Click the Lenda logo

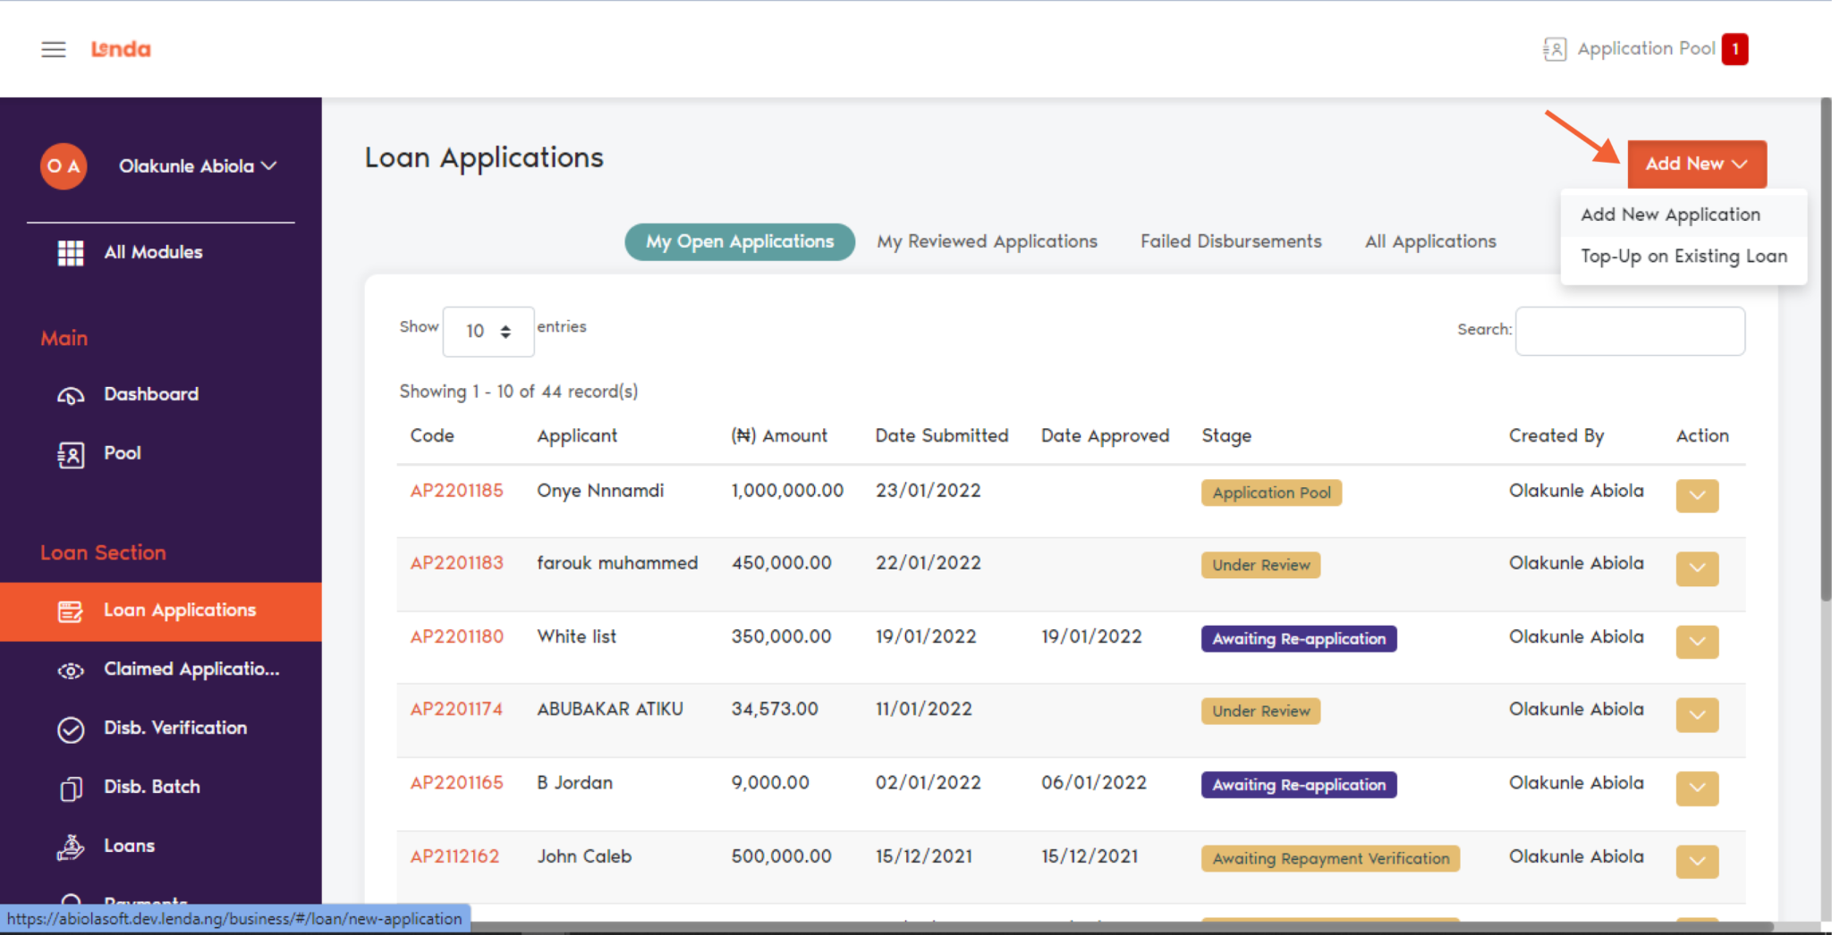[x=120, y=49]
